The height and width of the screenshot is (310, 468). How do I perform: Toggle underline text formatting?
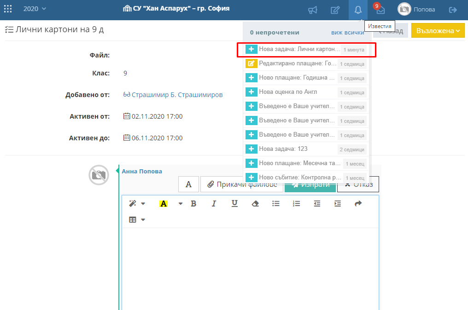coord(234,204)
